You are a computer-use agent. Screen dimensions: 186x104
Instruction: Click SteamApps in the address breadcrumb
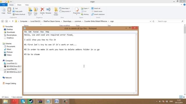(x=67, y=21)
